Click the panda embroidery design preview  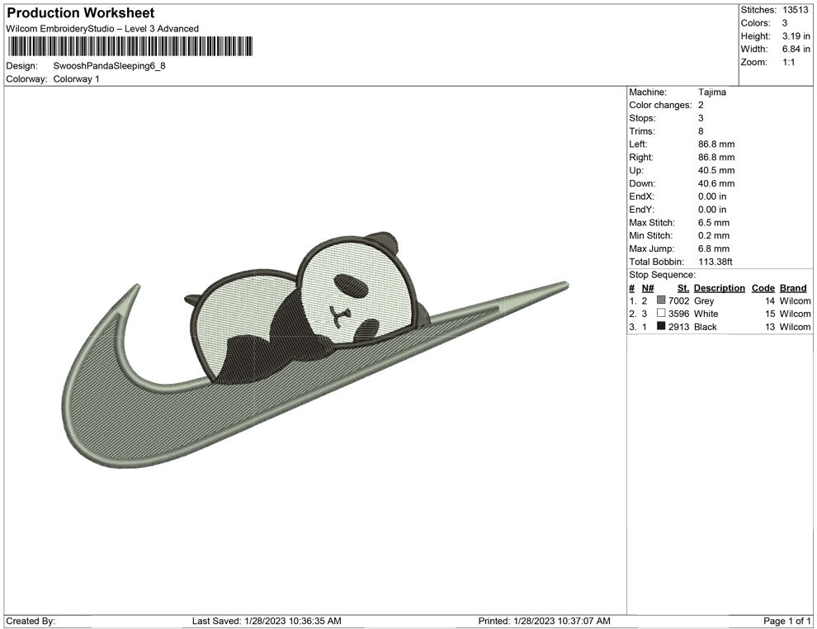coord(315,350)
